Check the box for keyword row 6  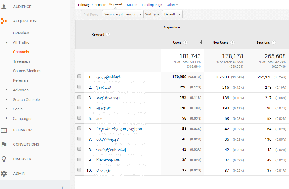(x=79, y=128)
